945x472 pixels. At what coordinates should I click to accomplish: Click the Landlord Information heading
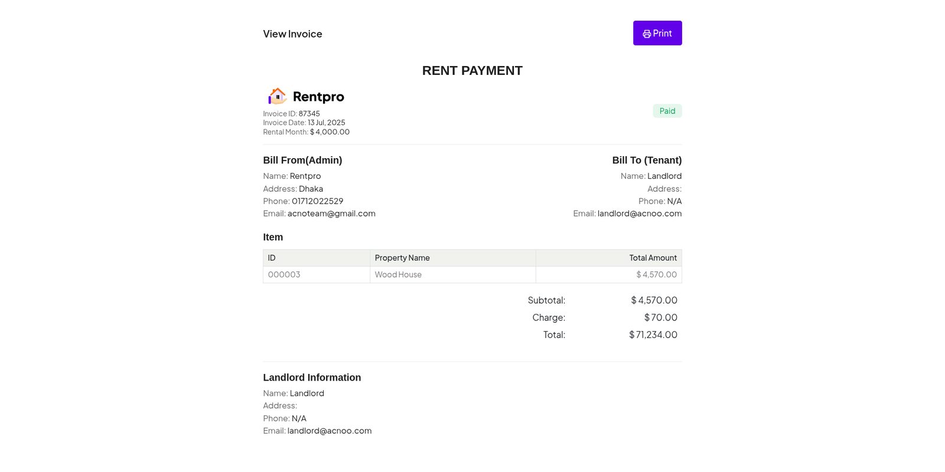(312, 378)
